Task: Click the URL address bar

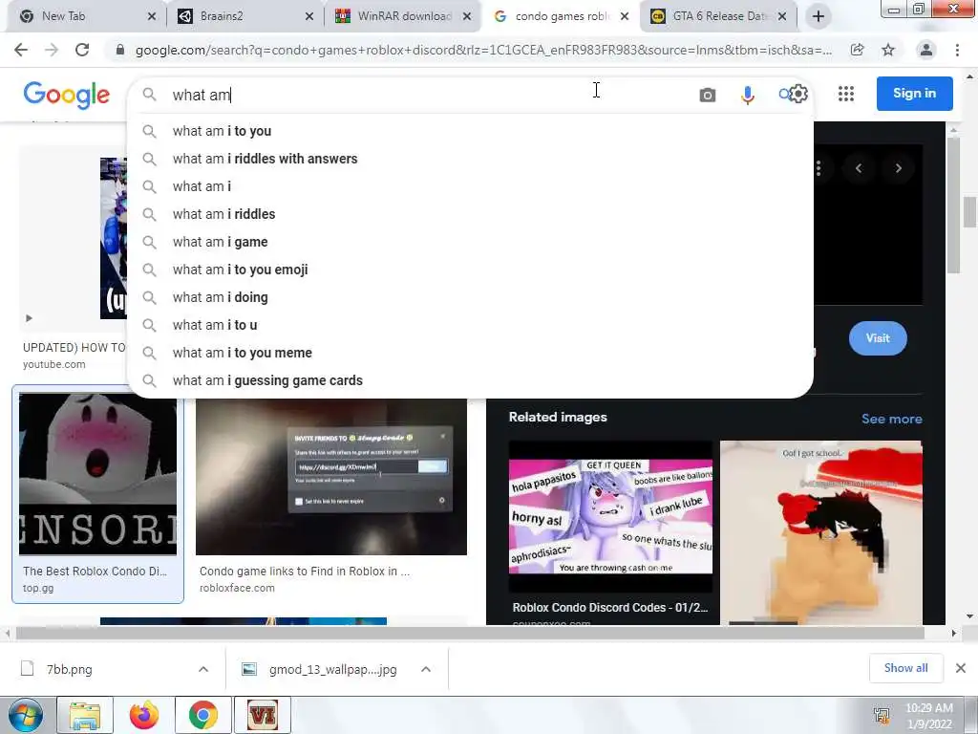Action: point(483,50)
